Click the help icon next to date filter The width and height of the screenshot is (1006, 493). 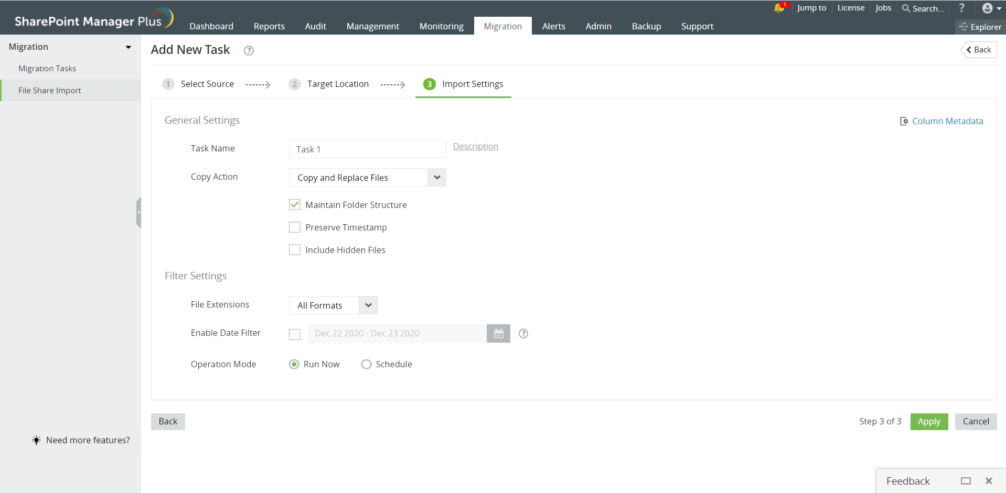pos(523,333)
